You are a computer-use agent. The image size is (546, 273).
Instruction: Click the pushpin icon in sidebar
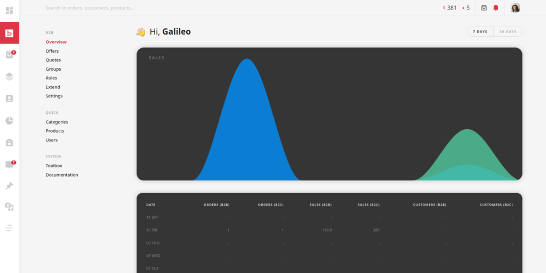[x=9, y=186]
